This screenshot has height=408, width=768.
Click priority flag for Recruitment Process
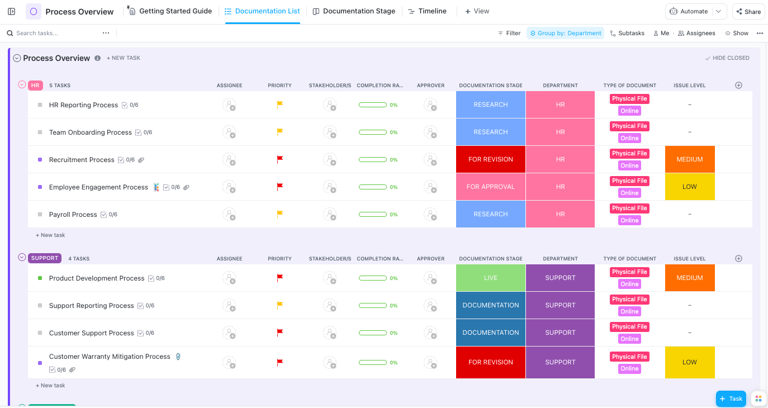pyautogui.click(x=280, y=160)
